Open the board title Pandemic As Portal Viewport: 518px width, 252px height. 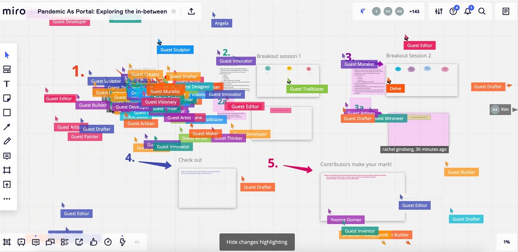point(102,12)
